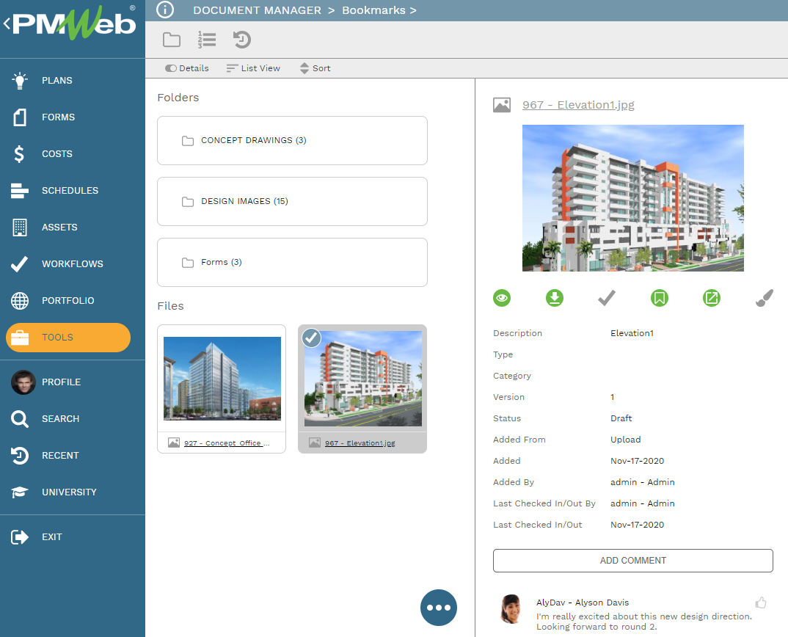The image size is (788, 637).
Task: Toggle the Details switch
Action: tap(187, 68)
